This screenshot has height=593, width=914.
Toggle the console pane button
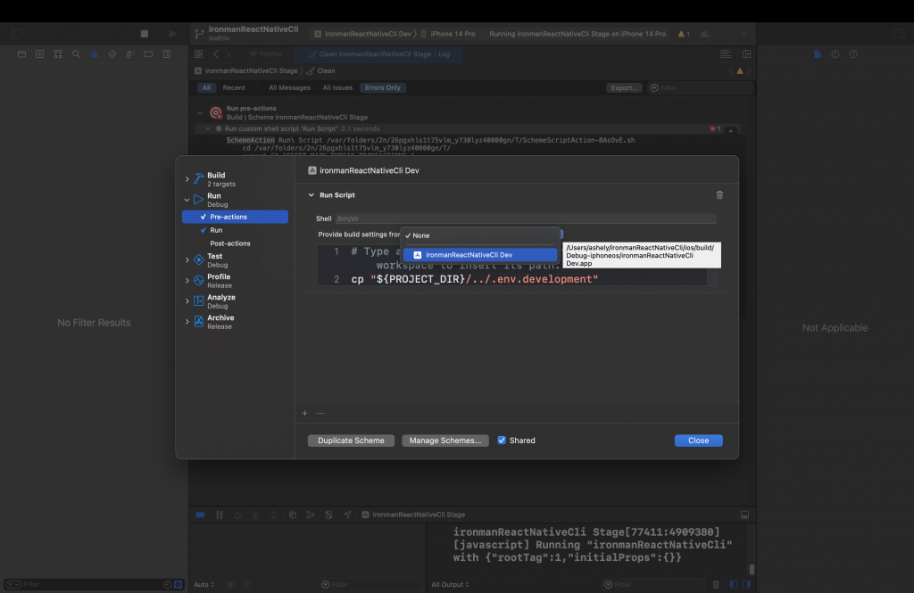747,584
